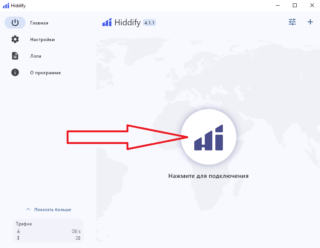Click the 0B total traffic value

(78, 238)
